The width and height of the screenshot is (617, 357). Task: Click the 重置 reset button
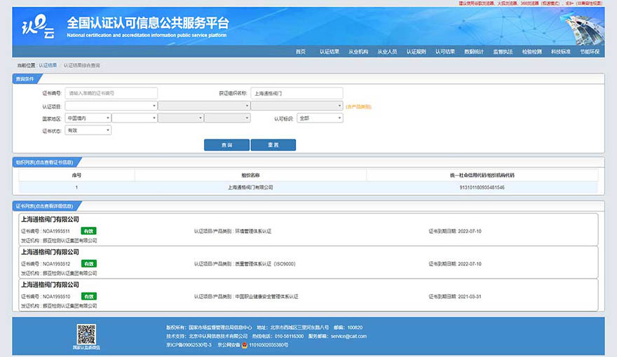point(273,145)
